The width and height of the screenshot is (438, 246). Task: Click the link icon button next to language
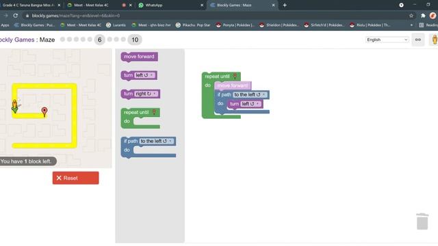pyautogui.click(x=418, y=40)
